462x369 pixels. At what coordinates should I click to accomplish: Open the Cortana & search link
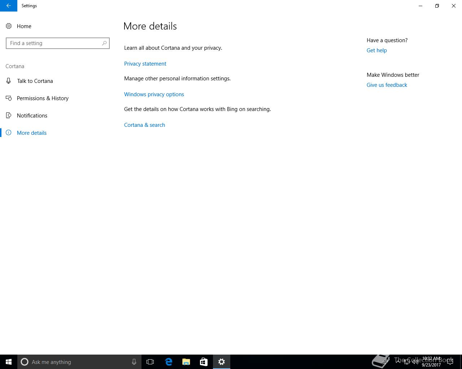[x=144, y=125]
